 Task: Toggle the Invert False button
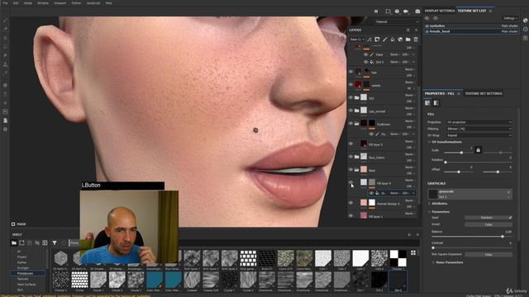click(x=488, y=224)
